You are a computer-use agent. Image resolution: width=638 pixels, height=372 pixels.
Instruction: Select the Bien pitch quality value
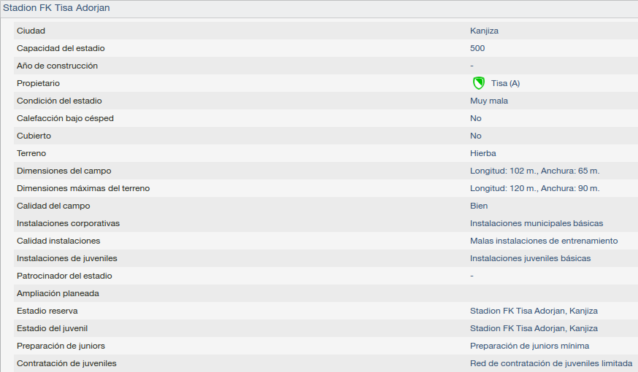(x=479, y=206)
